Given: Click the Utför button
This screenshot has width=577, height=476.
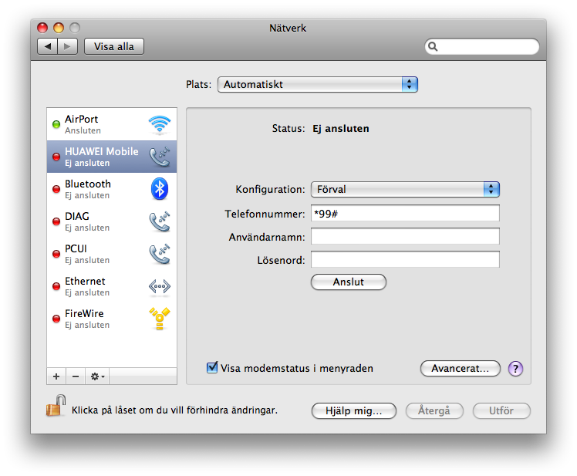Looking at the screenshot, I should (x=501, y=411).
